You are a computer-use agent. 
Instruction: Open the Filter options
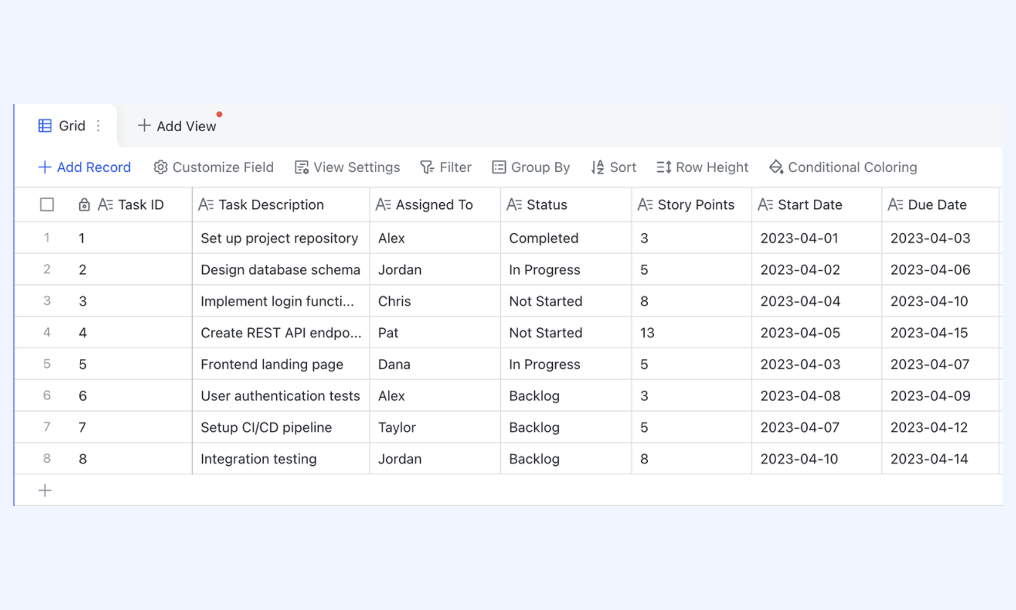[446, 167]
